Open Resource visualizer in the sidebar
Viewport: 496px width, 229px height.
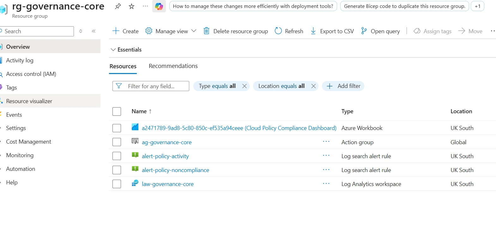tap(50, 101)
